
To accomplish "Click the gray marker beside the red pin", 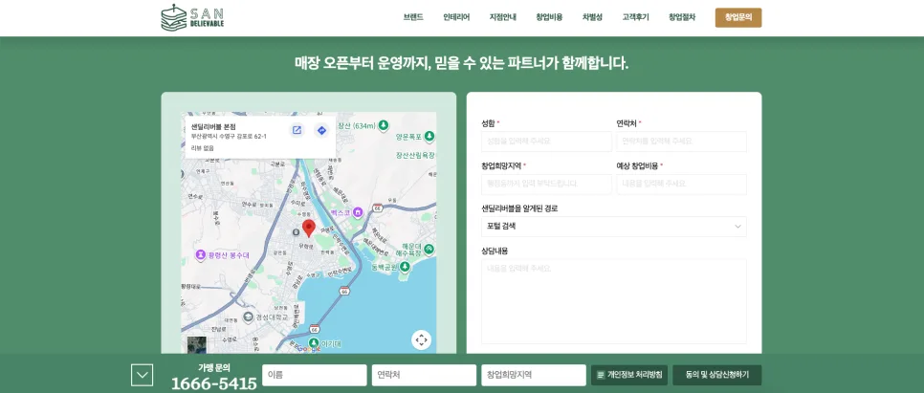I will click(x=297, y=232).
